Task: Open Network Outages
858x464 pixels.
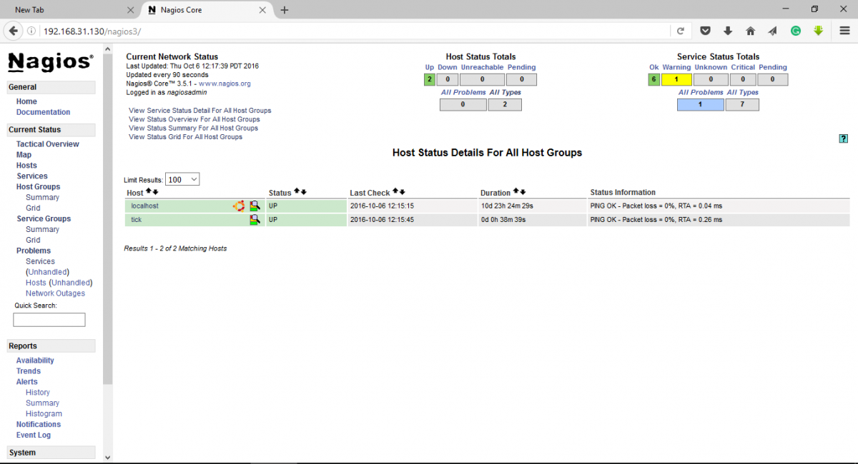Action: (55, 293)
